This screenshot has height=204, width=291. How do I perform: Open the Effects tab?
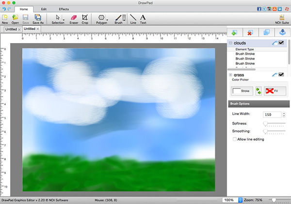coord(64,9)
